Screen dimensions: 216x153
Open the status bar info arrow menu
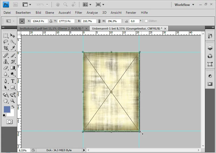(84, 150)
